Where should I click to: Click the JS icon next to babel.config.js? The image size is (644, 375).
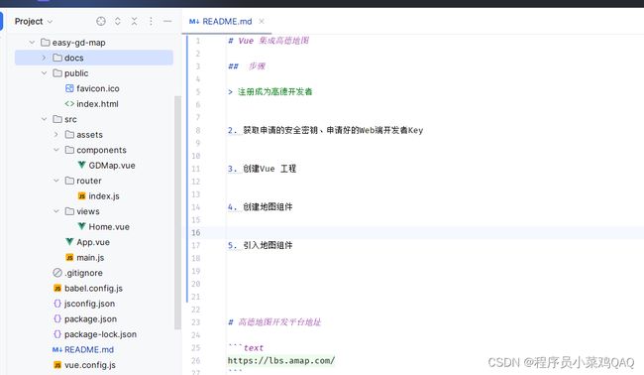pos(57,289)
